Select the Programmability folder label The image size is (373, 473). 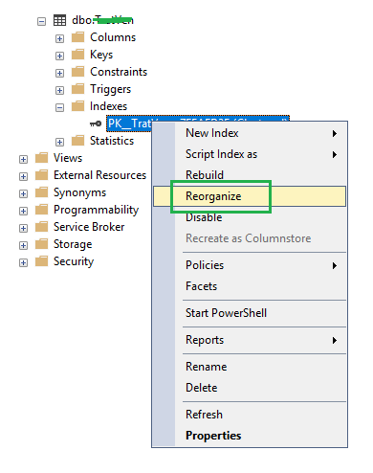pyautogui.click(x=96, y=210)
